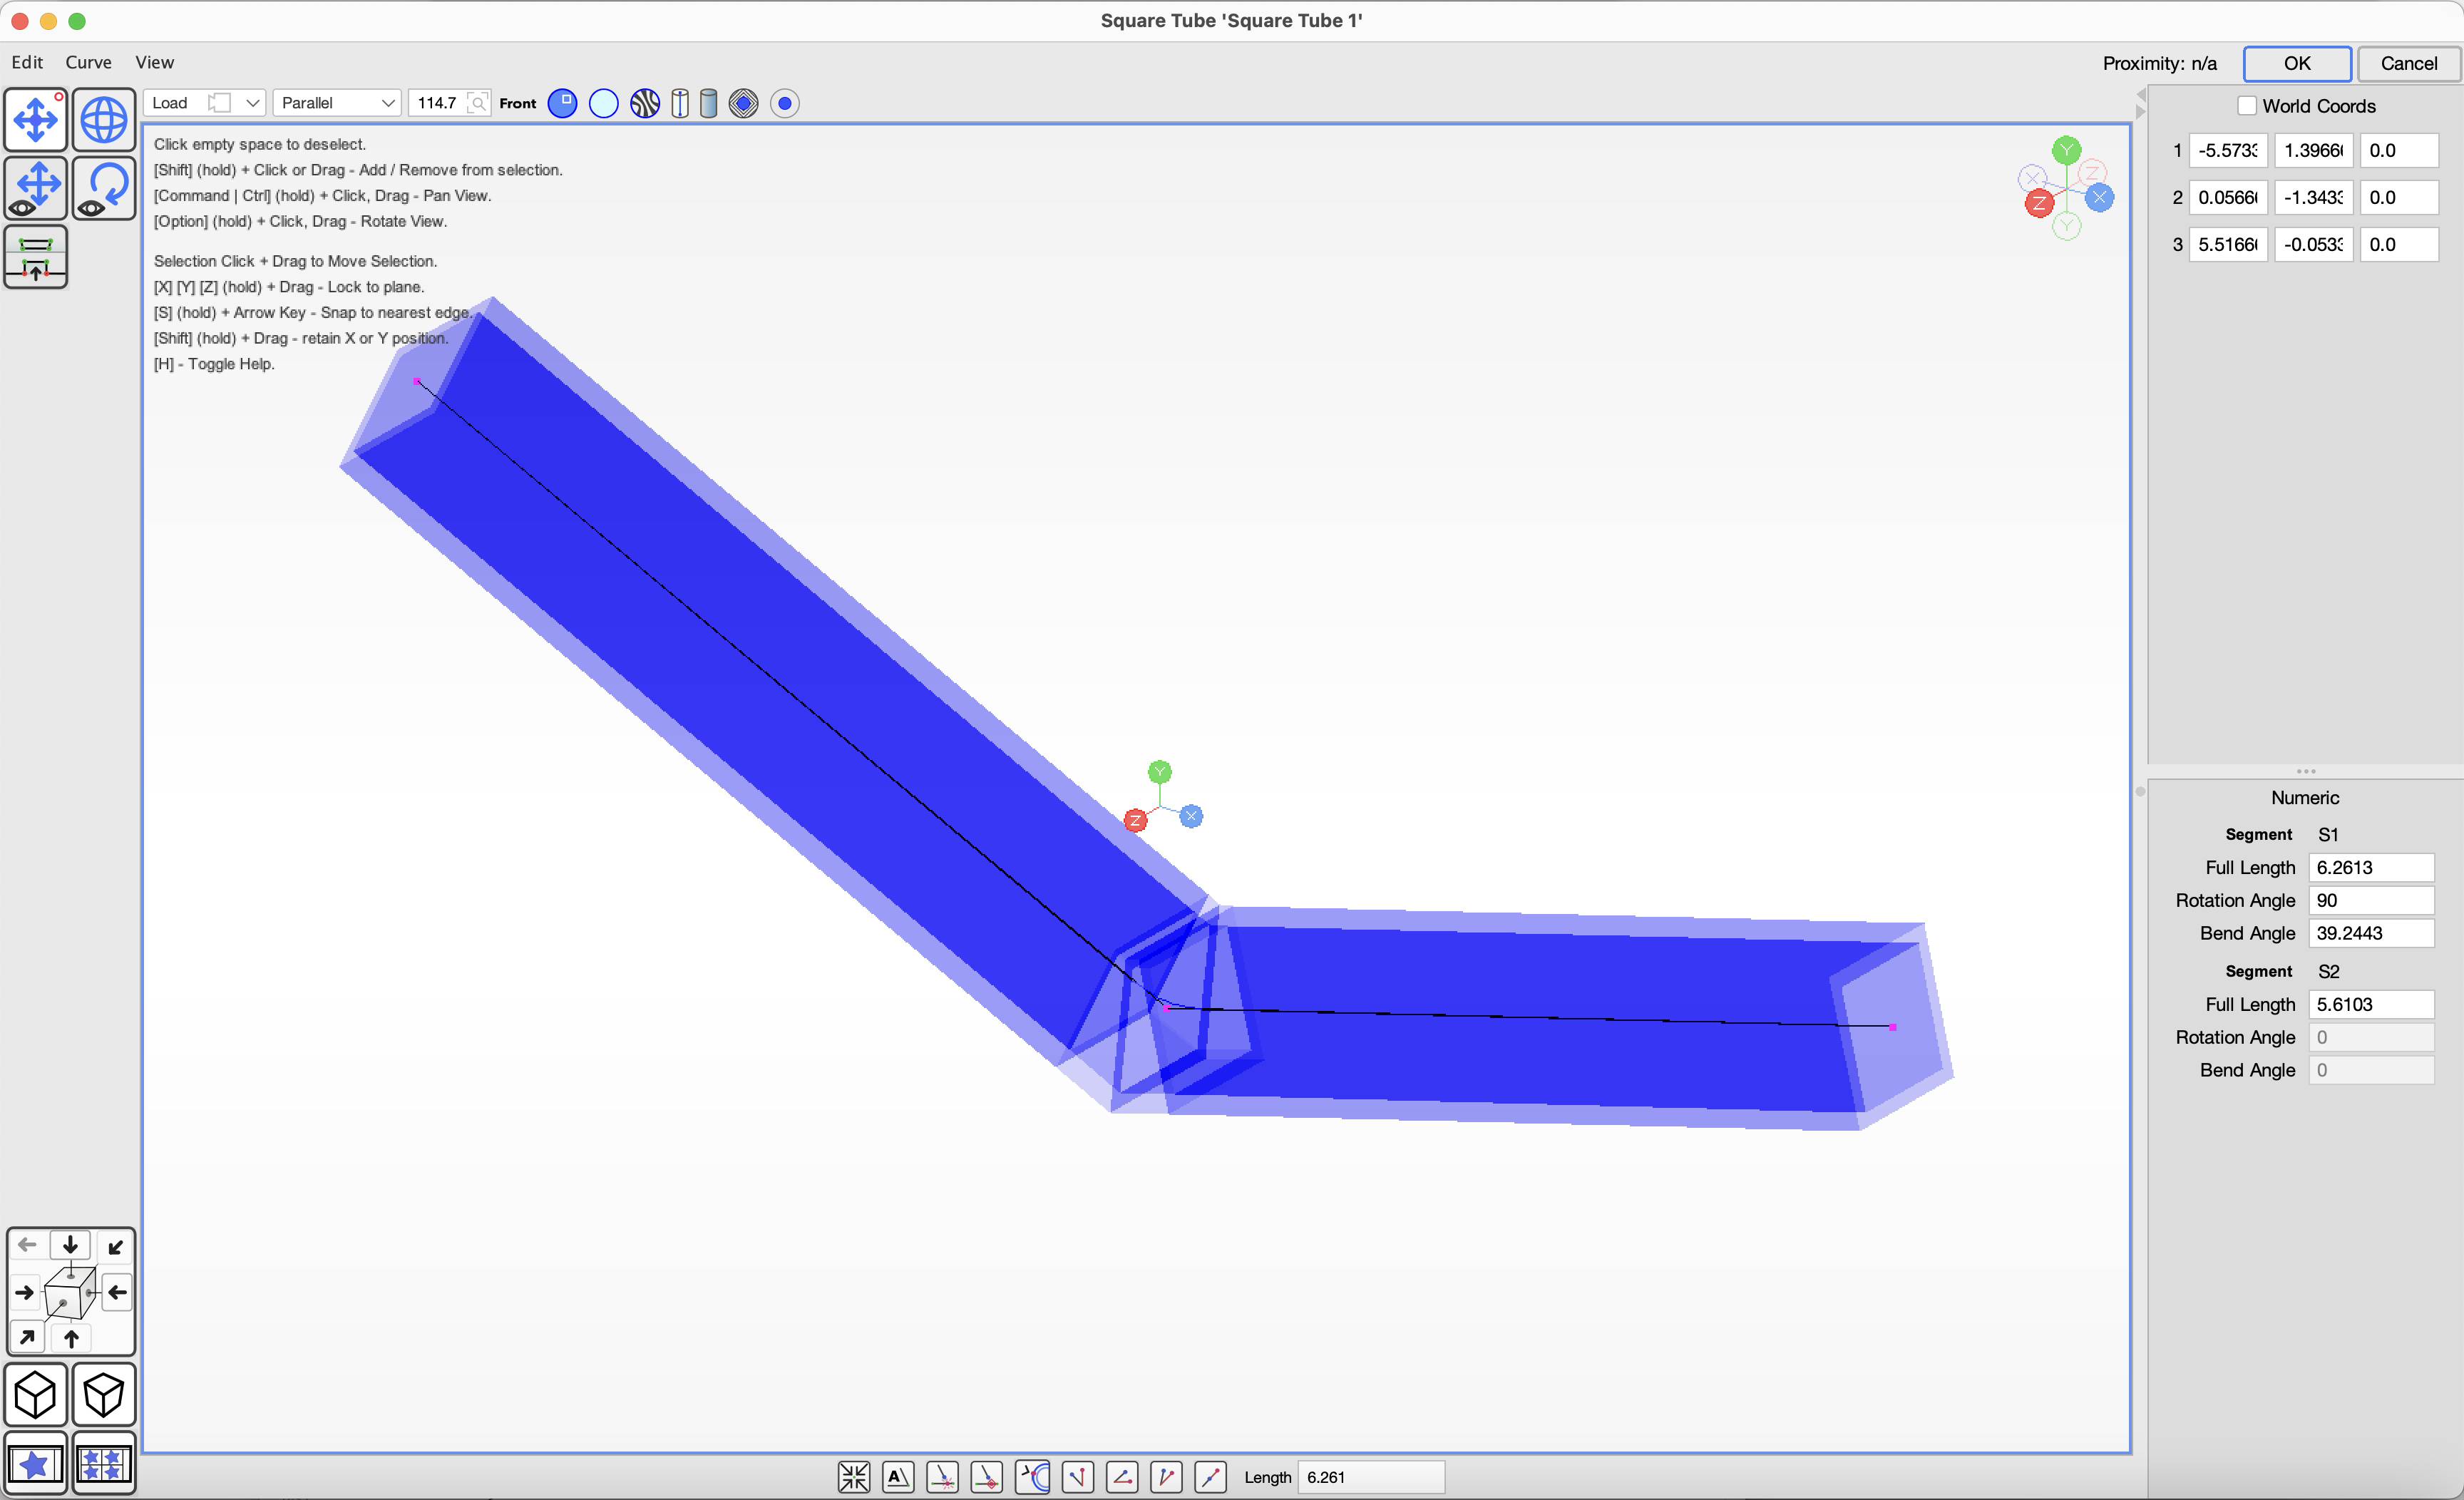Image resolution: width=2464 pixels, height=1500 pixels.
Task: Open the Parallel projection dropdown
Action: pyautogui.click(x=336, y=103)
